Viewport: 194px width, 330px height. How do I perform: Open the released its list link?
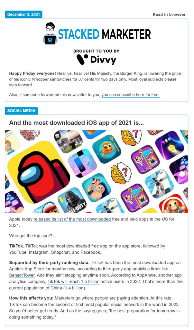point(72,219)
